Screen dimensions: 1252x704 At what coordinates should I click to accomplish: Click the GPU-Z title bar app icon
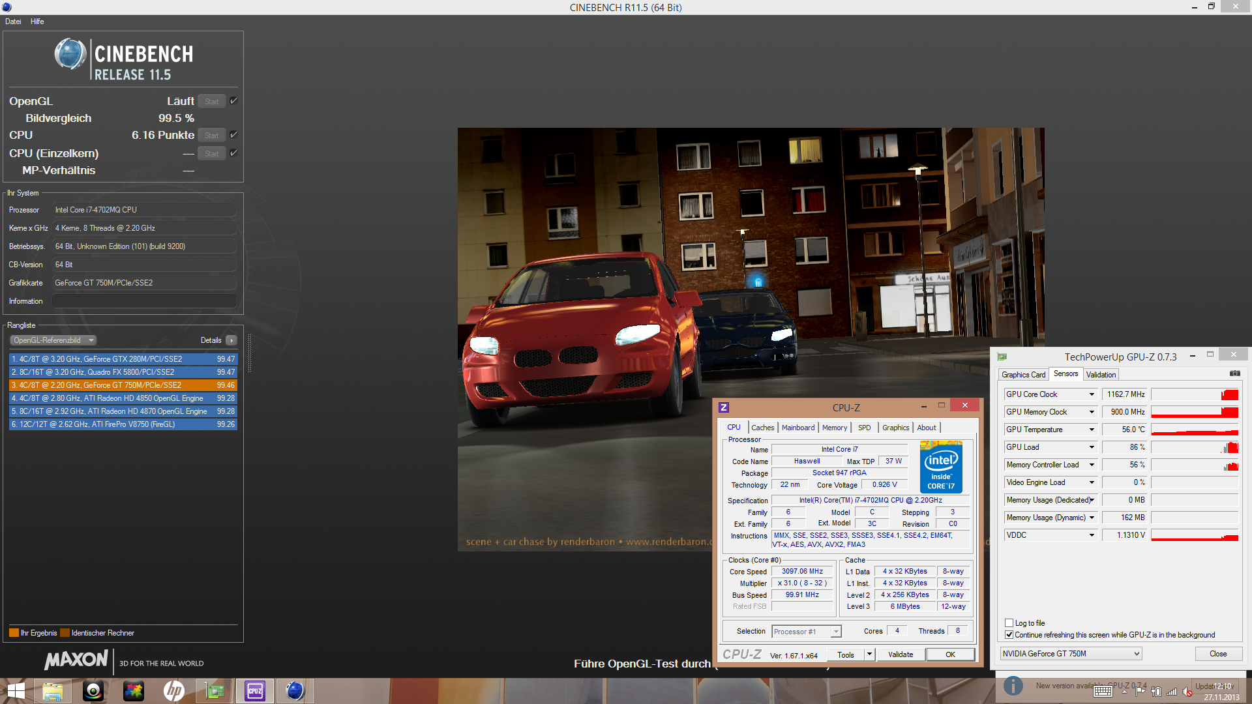click(1002, 357)
